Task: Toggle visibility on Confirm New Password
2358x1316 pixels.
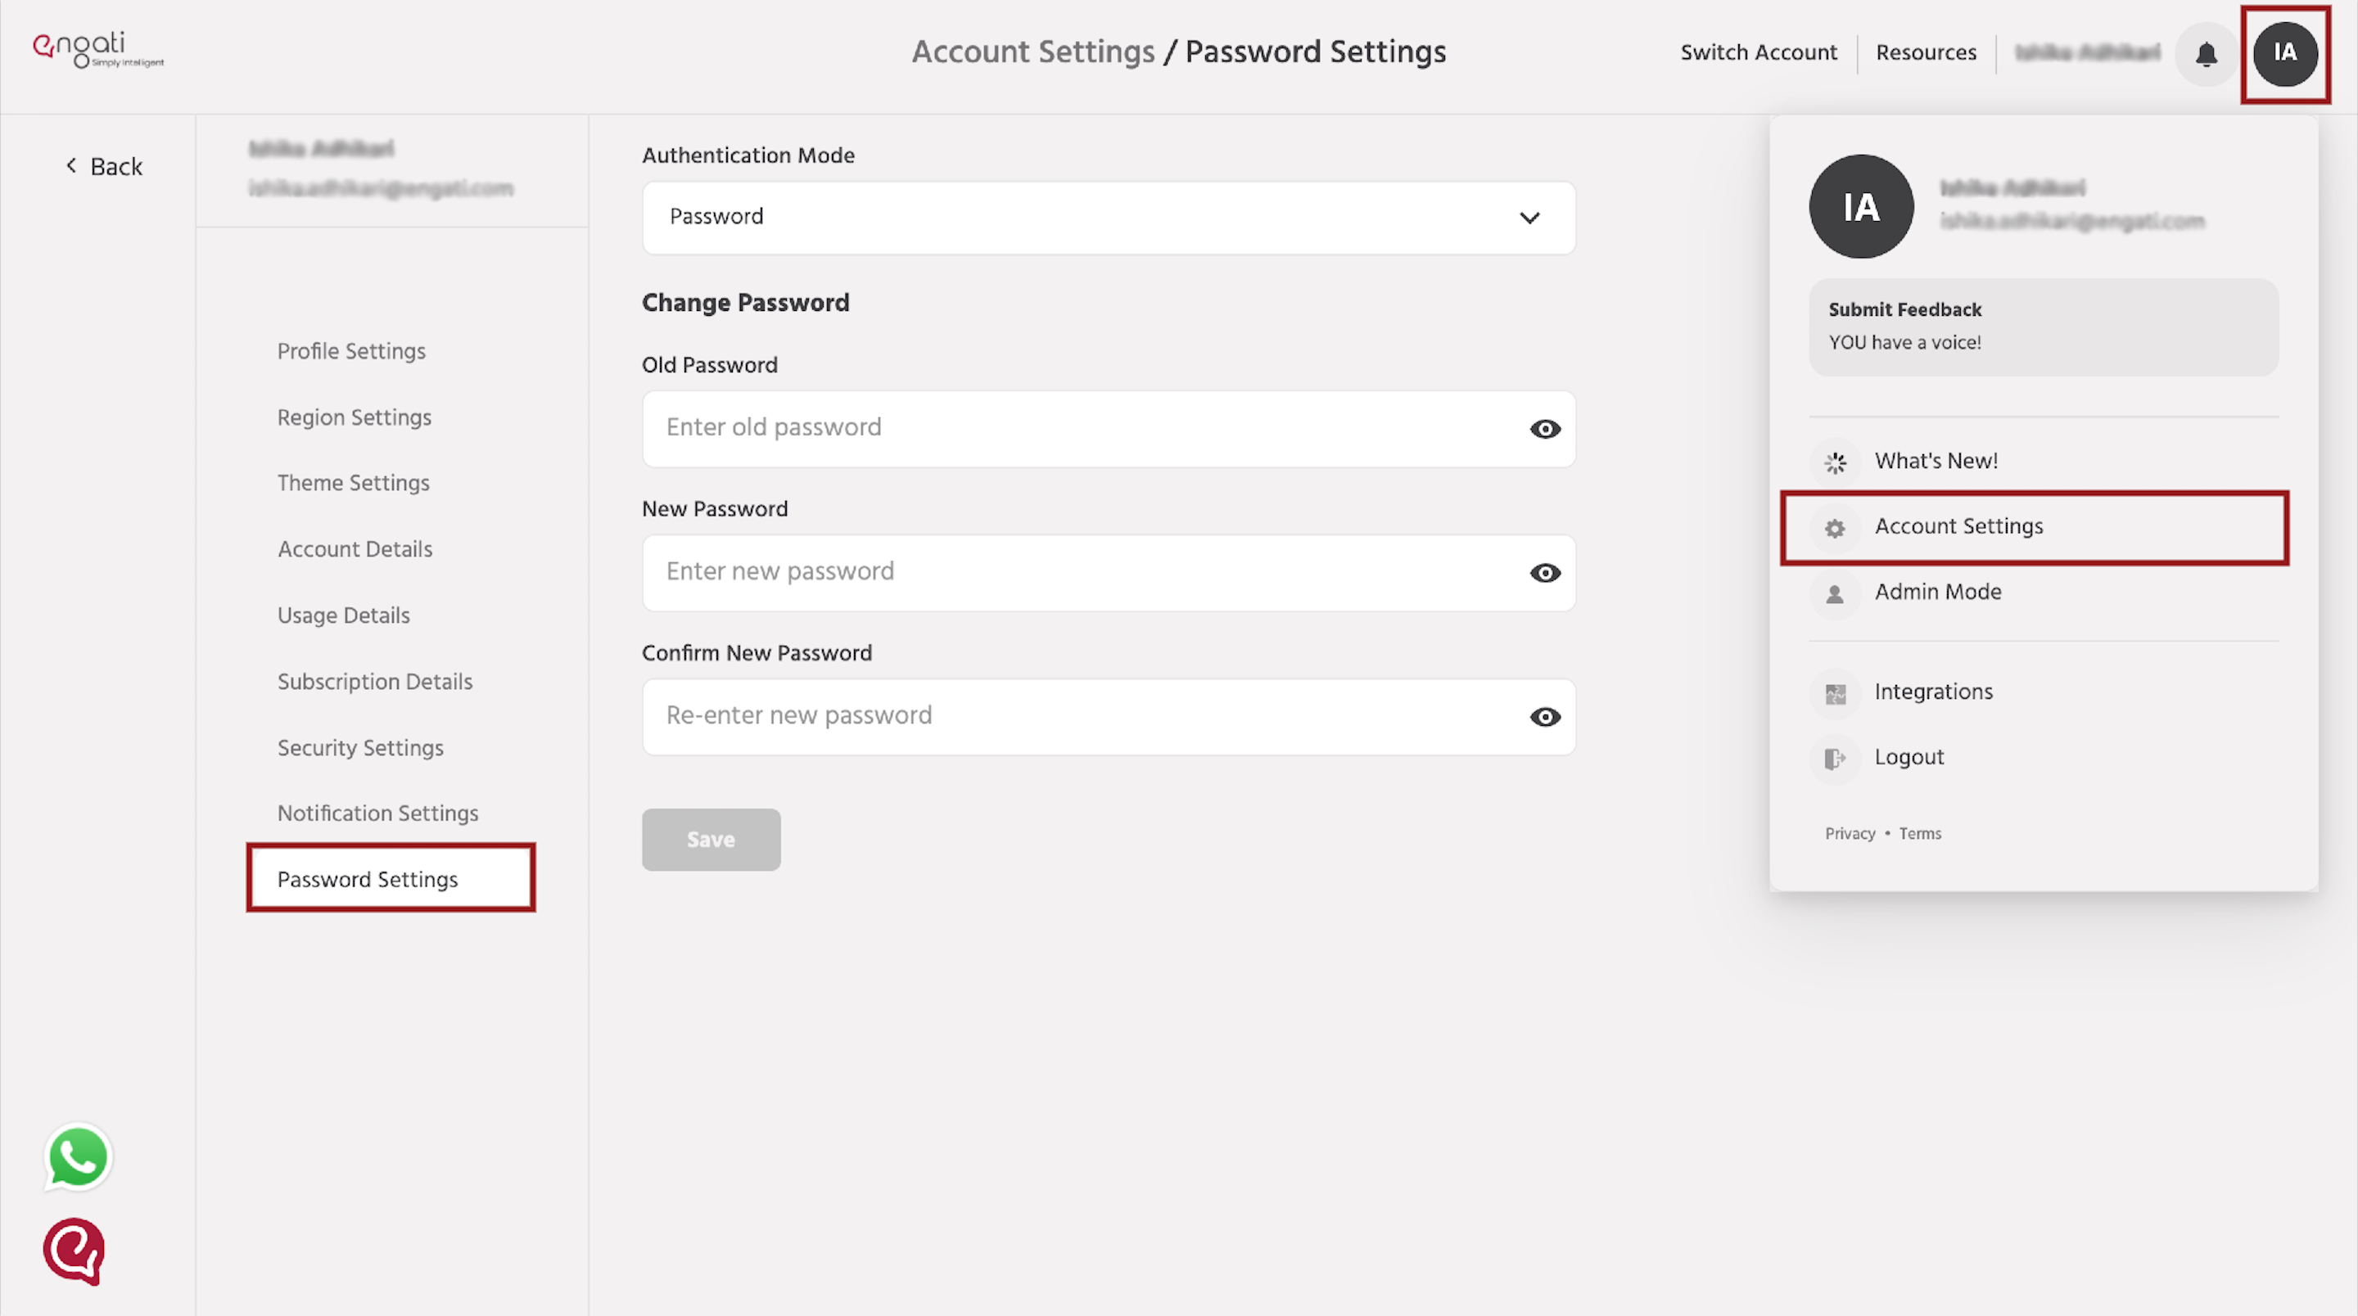Action: (x=1544, y=718)
